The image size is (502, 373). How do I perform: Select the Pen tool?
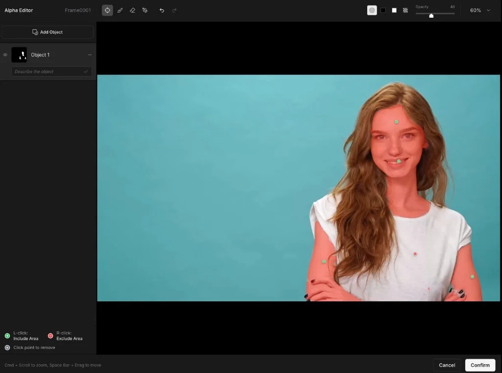(145, 10)
